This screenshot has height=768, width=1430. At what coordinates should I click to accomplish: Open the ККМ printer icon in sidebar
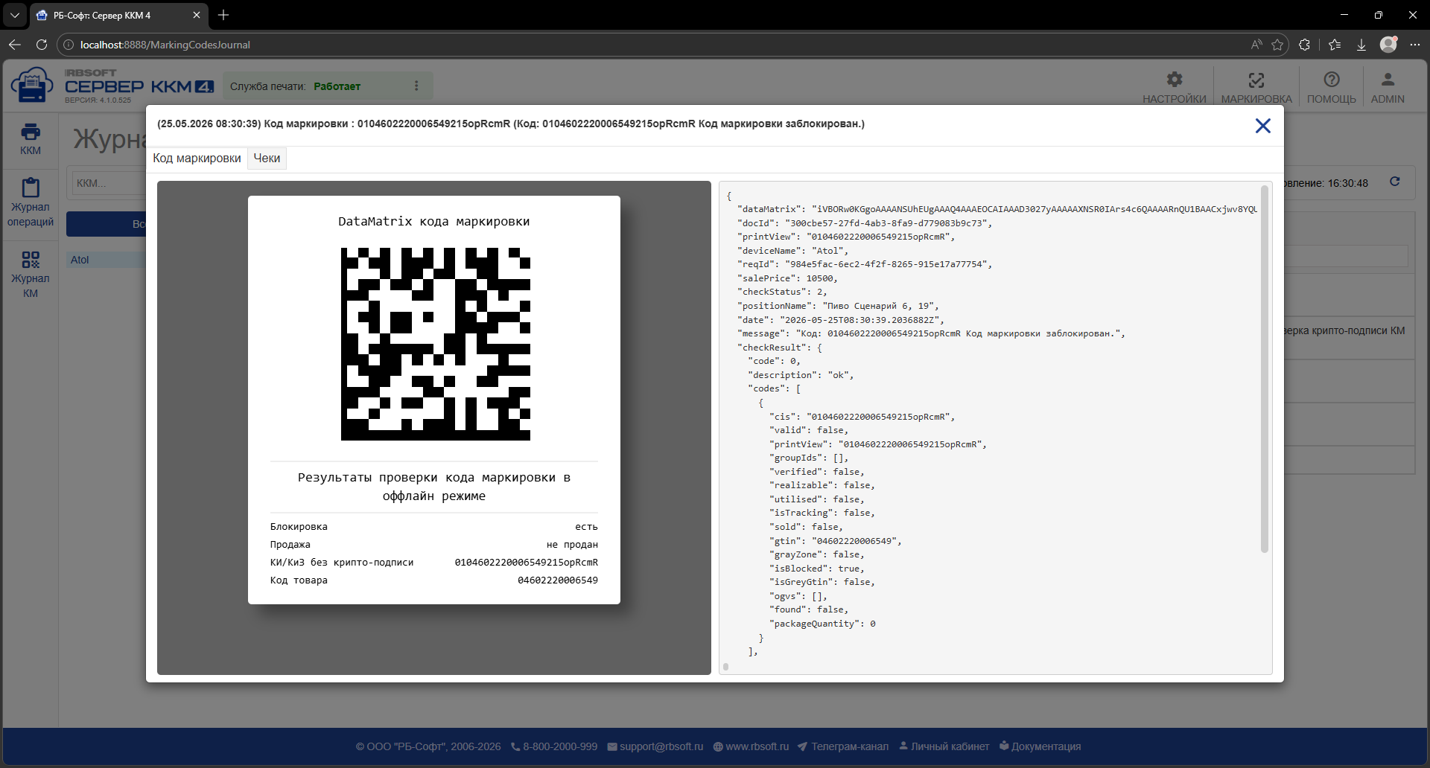pos(31,132)
